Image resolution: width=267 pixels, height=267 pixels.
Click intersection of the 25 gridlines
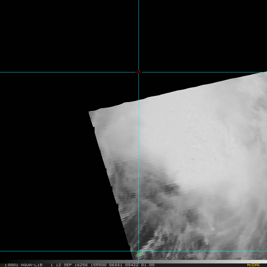pos(139,72)
